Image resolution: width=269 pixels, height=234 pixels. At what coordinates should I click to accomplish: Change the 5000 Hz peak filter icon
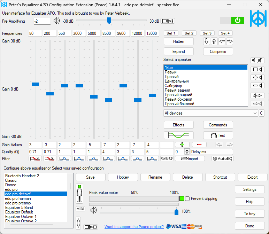click(x=94, y=158)
